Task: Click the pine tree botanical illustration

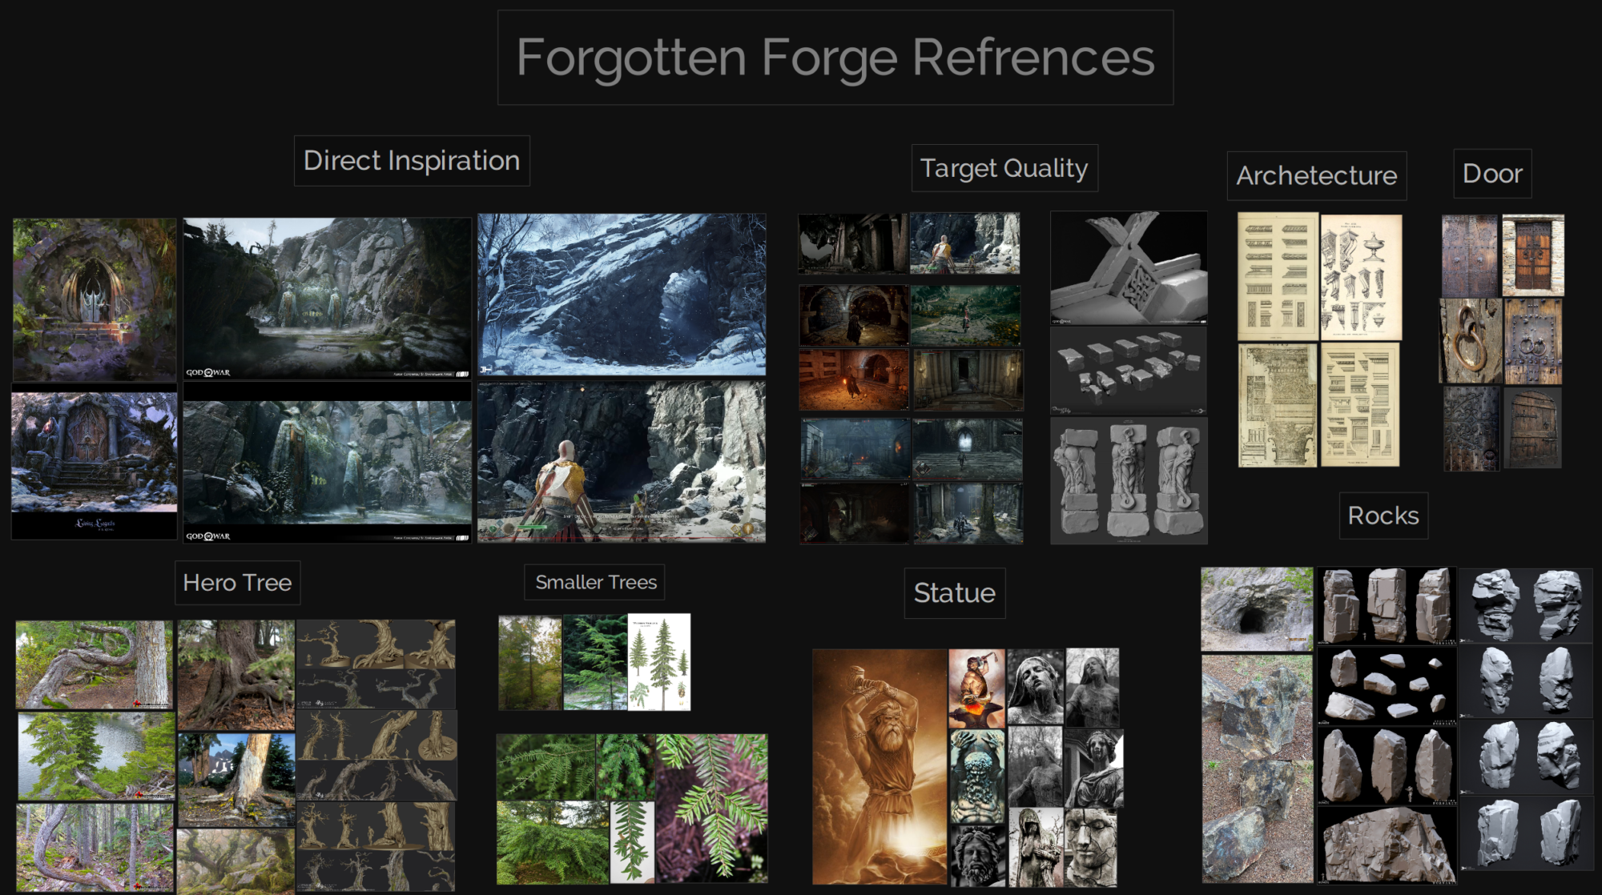Action: (x=659, y=662)
